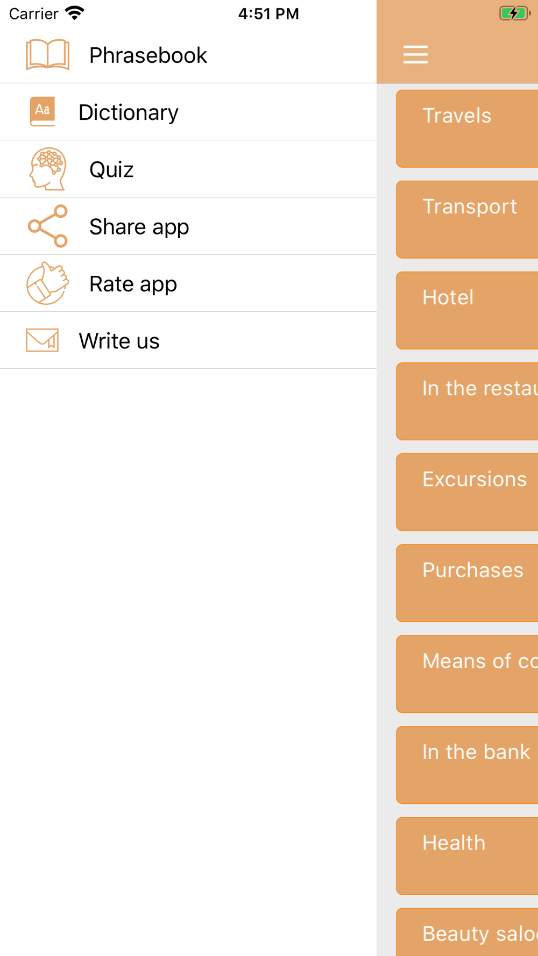The width and height of the screenshot is (538, 956).
Task: Tap the Write us envelope icon
Action: point(43,340)
